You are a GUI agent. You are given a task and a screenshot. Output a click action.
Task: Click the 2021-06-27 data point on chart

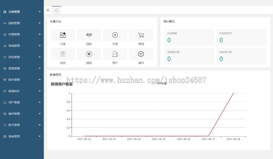(208, 136)
